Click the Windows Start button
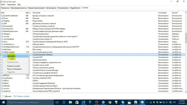The image size is (187, 105). (3, 102)
